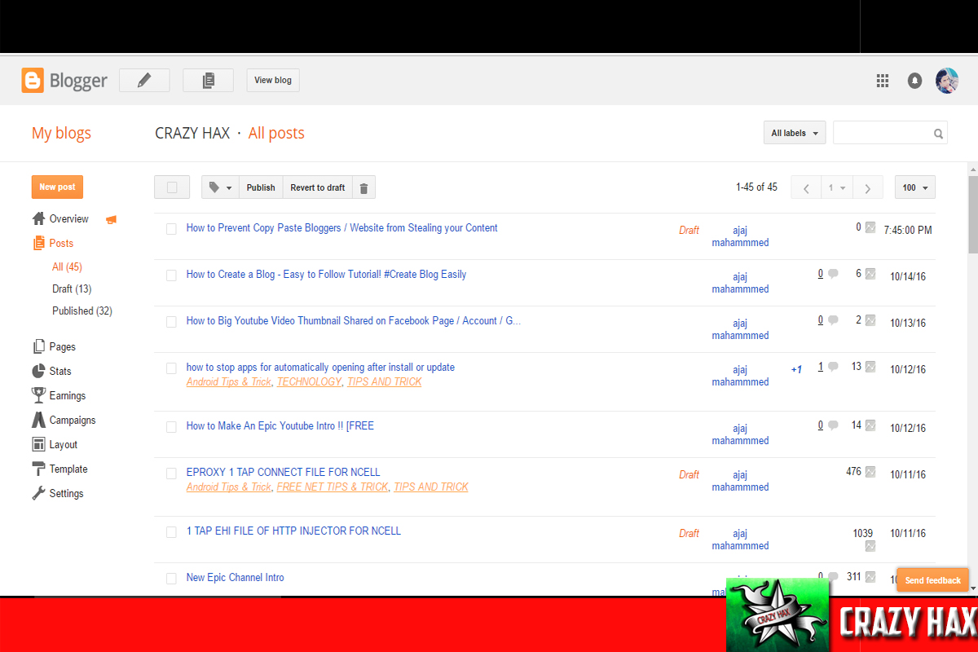
Task: Click the Template paint roller icon
Action: [38, 469]
